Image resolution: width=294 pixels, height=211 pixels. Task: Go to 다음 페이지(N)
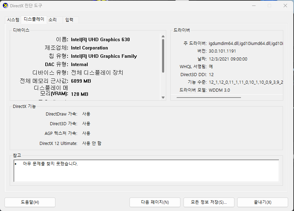[x=155, y=202]
